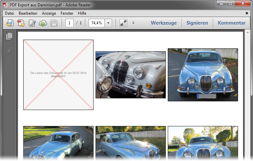Open the Hilfe menu
The image size is (253, 161).
pyautogui.click(x=82, y=13)
